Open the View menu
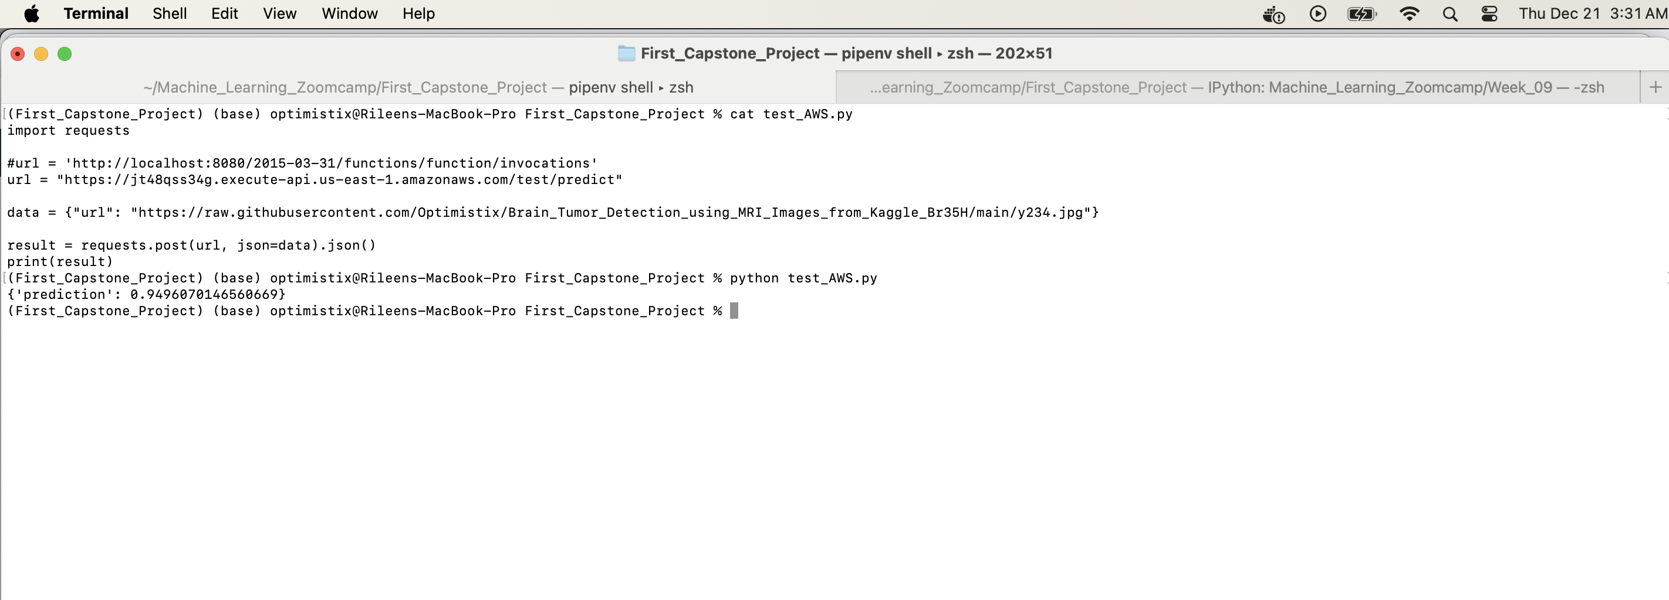Image resolution: width=1669 pixels, height=600 pixels. click(279, 13)
